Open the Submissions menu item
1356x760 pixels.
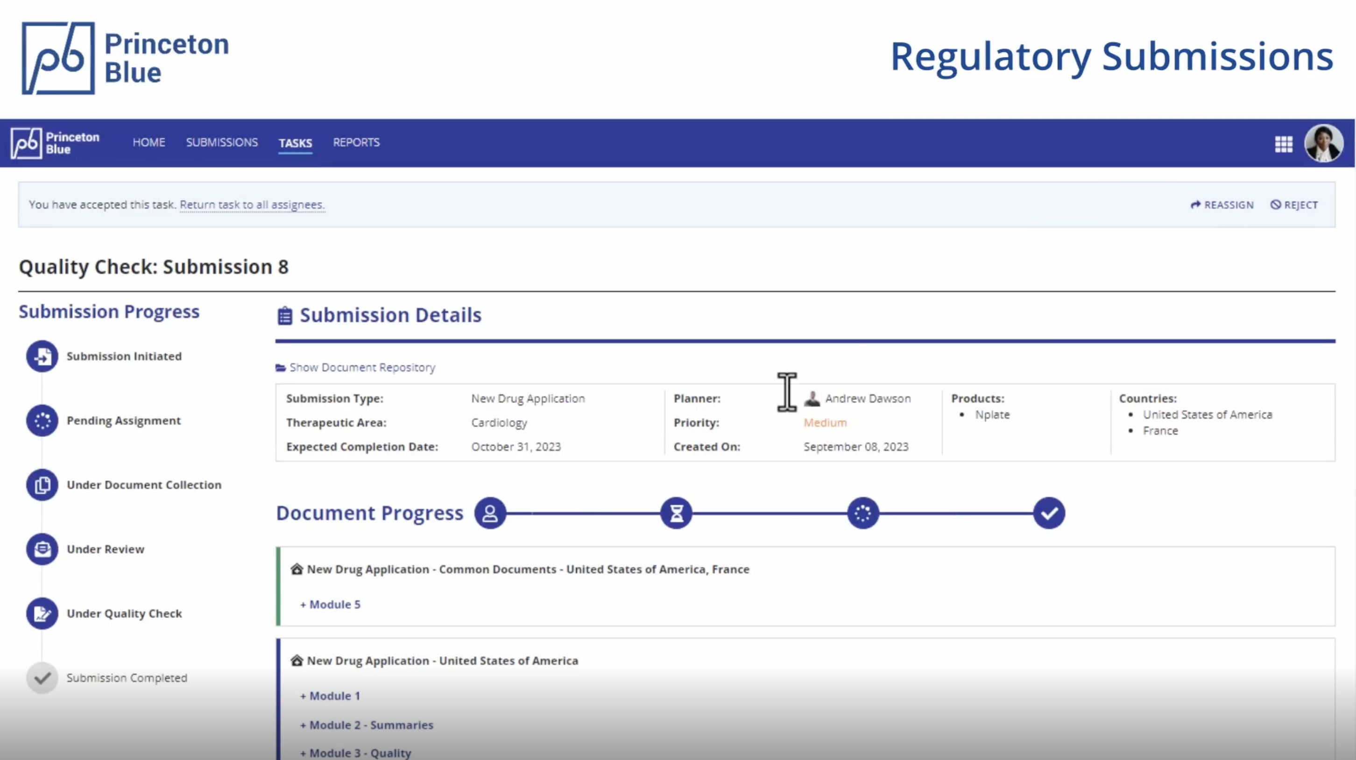point(222,143)
